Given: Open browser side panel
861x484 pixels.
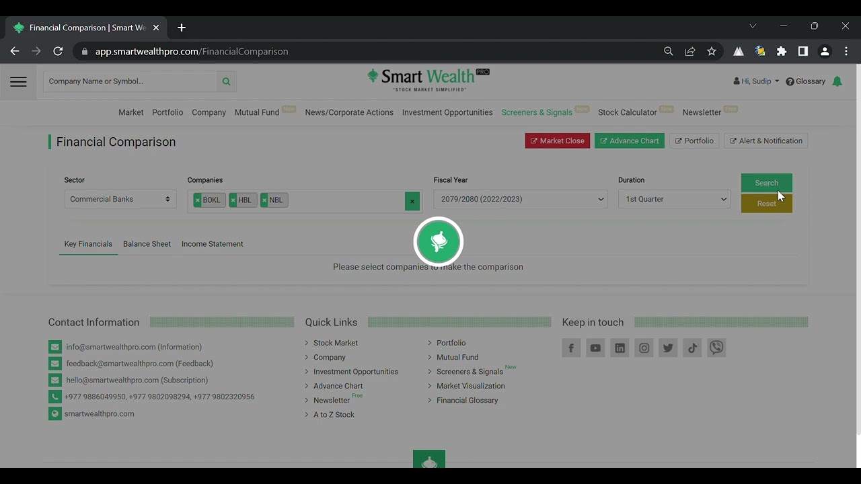Looking at the screenshot, I should pyautogui.click(x=803, y=51).
